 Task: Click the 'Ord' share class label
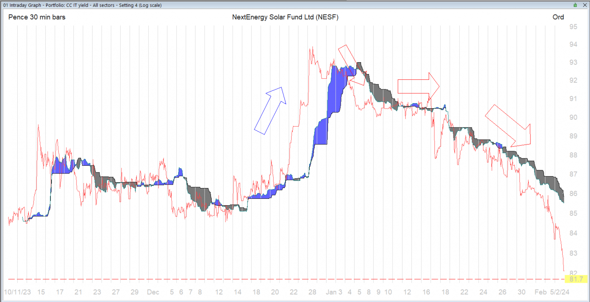coord(558,17)
